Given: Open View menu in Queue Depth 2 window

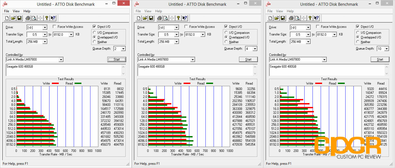Looking at the screenshot, I should [x=16, y=11].
